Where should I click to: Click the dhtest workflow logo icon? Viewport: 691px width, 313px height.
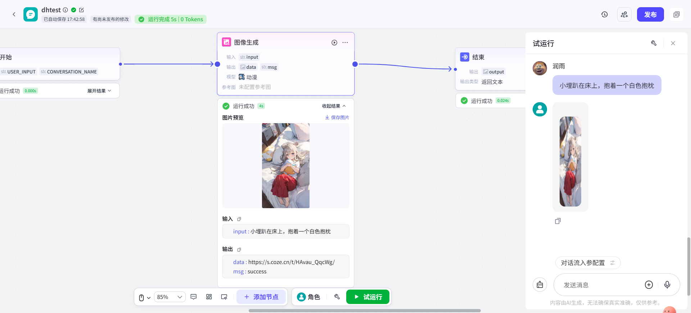31,14
